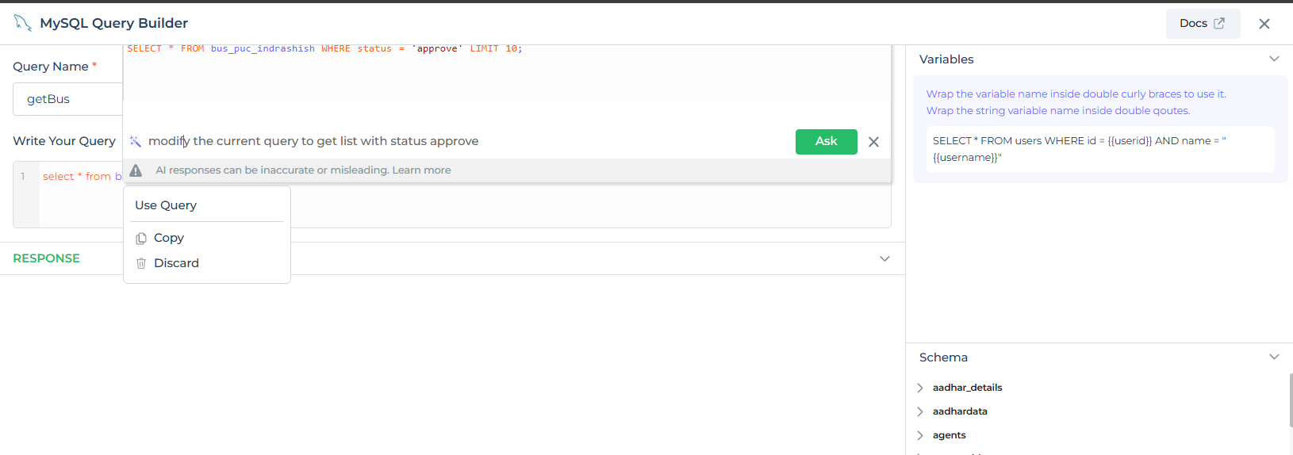Click the warning triangle icon
This screenshot has width=1293, height=455.
coord(136,170)
